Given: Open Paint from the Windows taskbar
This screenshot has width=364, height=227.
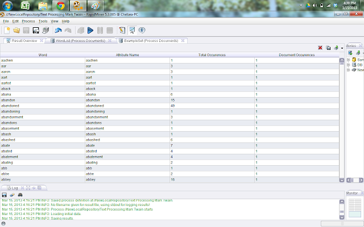Looking at the screenshot, I should point(96,6).
